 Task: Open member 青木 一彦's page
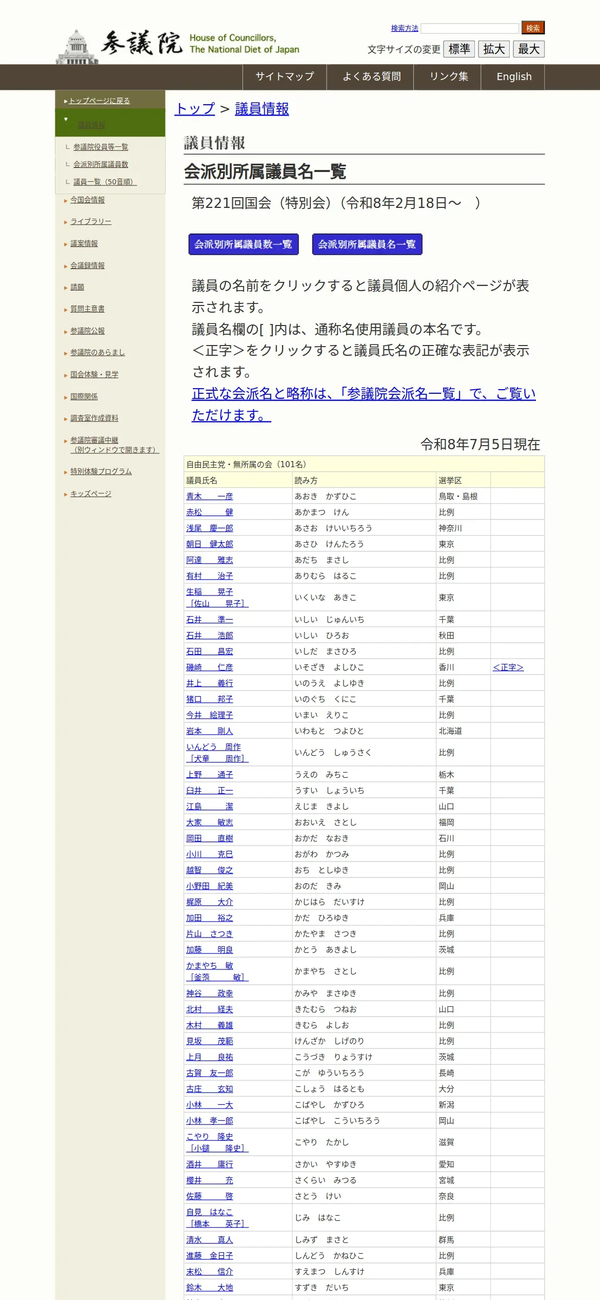(209, 496)
